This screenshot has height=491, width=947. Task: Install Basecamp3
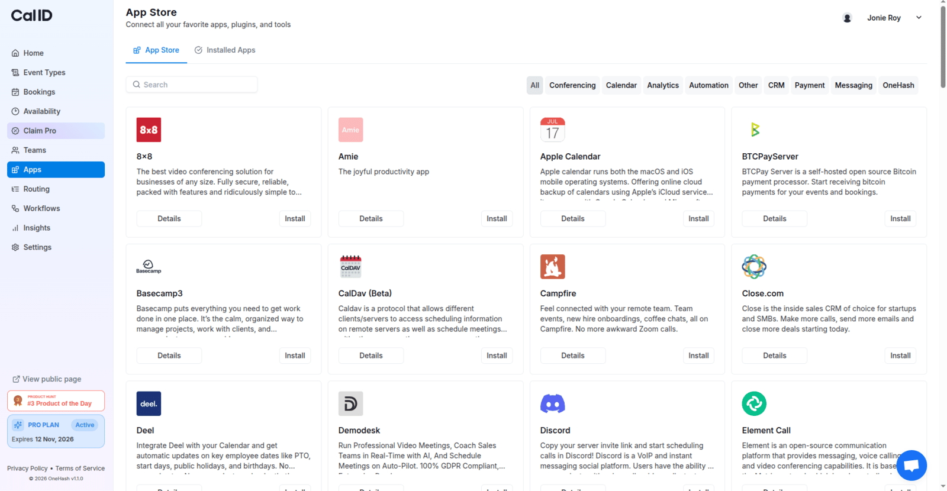295,356
